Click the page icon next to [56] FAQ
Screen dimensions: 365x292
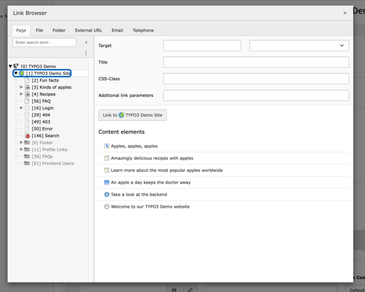coord(27,101)
